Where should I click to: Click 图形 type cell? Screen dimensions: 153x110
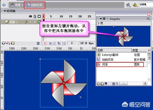tap(137, 64)
